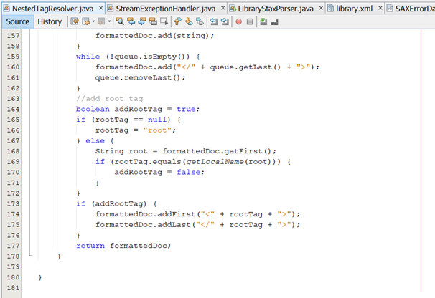Click the Find Selection magnifier icon
This screenshot has height=298, width=435.
120,21
